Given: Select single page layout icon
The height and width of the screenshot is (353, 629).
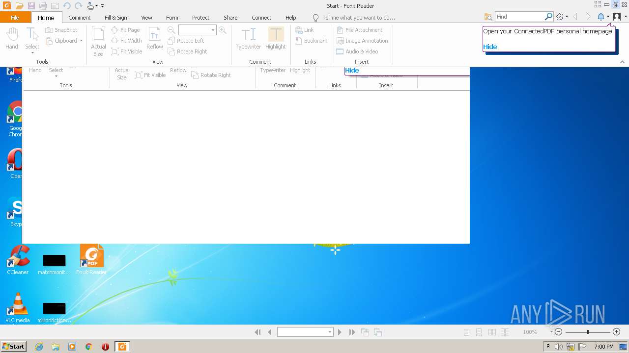Looking at the screenshot, I should coord(467,332).
